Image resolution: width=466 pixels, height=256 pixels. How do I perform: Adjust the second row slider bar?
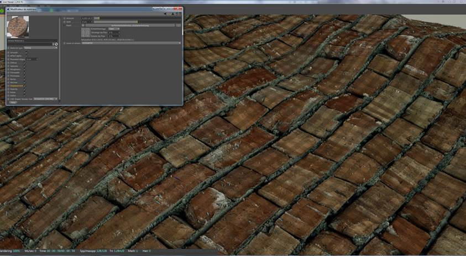[138, 22]
